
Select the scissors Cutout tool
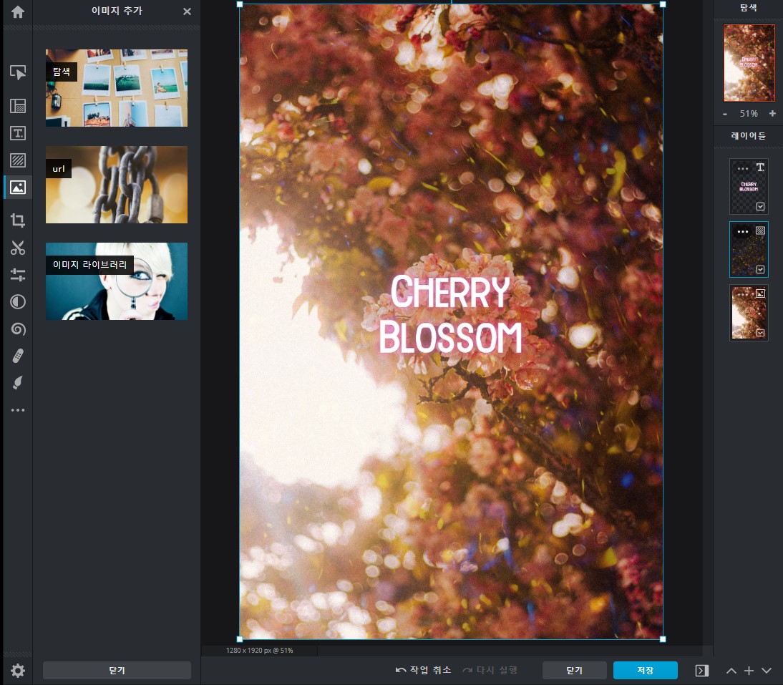[17, 248]
